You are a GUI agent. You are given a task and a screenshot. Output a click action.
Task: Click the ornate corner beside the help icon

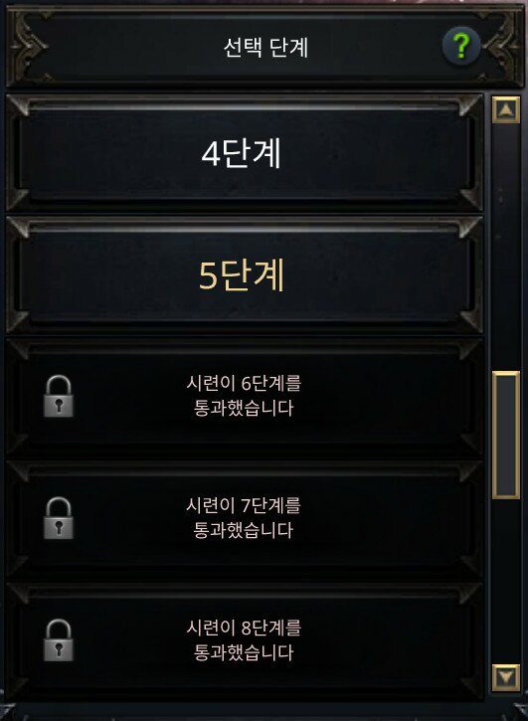click(502, 46)
